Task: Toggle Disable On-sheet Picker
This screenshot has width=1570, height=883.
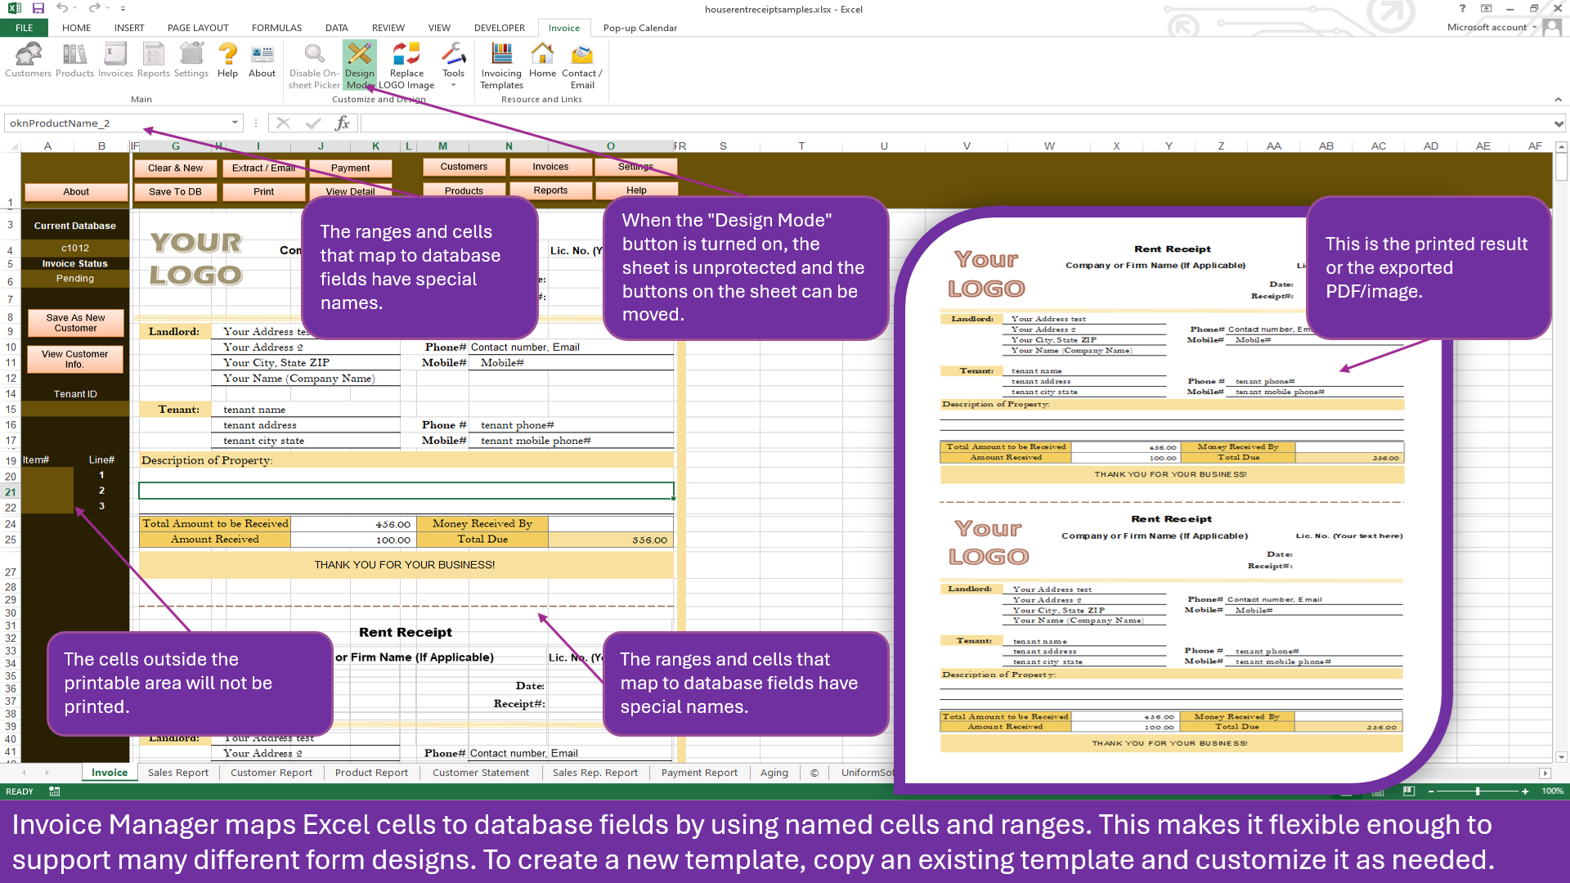Action: click(314, 66)
